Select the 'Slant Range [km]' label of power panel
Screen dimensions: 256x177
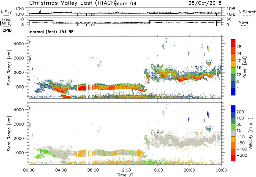pos(9,67)
